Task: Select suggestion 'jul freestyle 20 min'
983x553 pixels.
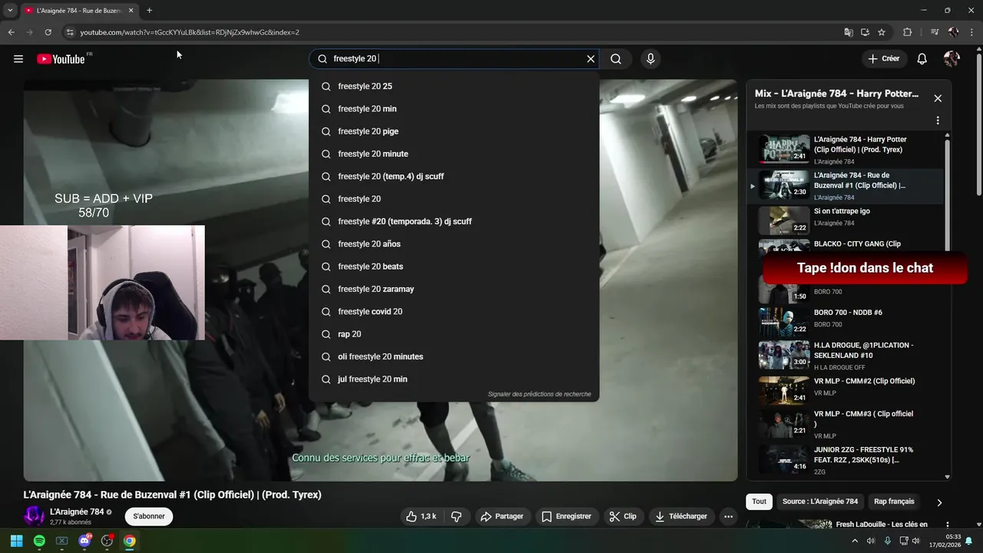Action: pos(454,379)
